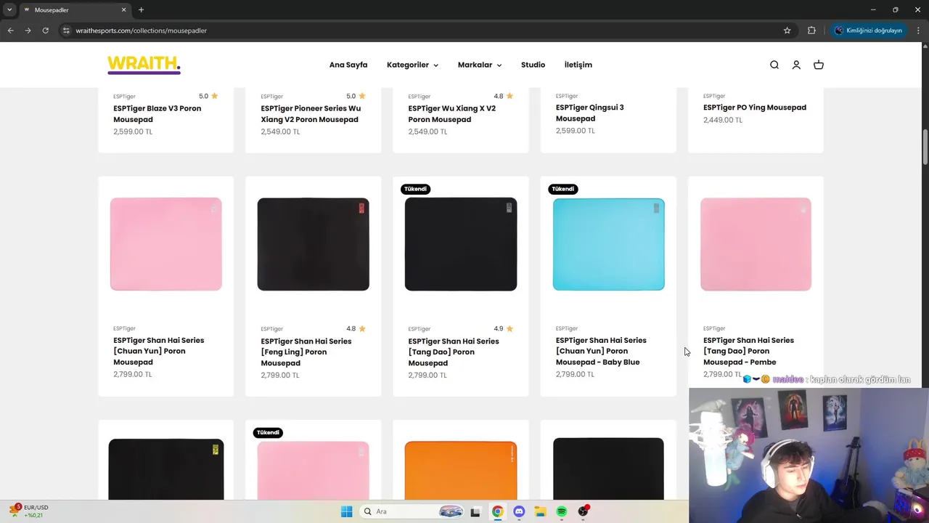Click the sold-out black Tang Dao image
Viewport: 929px width, 523px height.
(461, 244)
